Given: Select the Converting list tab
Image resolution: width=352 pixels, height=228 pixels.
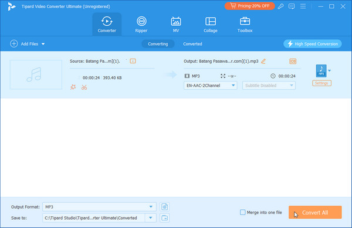Looking at the screenshot, I should tap(158, 44).
